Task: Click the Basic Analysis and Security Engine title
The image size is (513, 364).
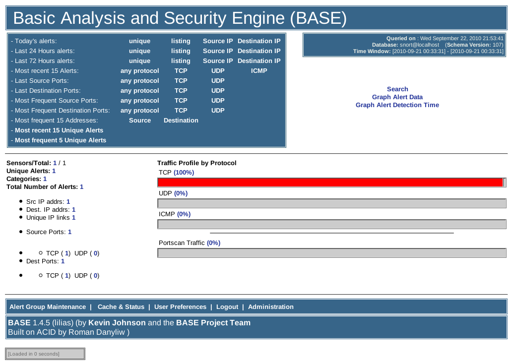Action: point(180,18)
